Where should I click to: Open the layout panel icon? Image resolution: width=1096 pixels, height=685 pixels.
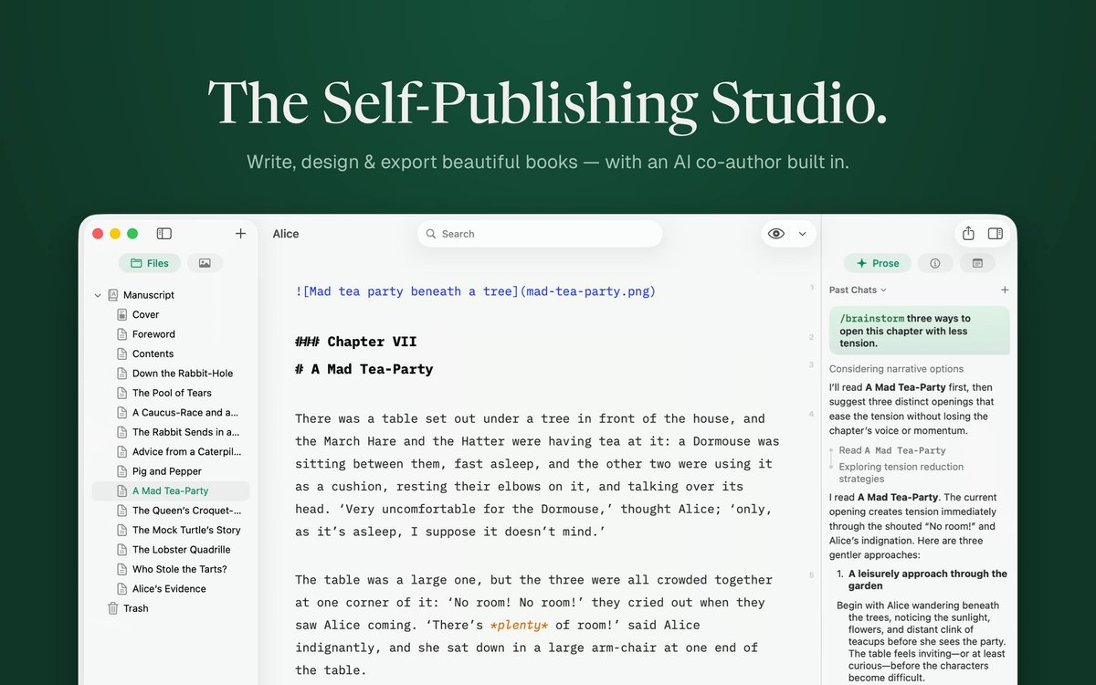click(x=977, y=263)
